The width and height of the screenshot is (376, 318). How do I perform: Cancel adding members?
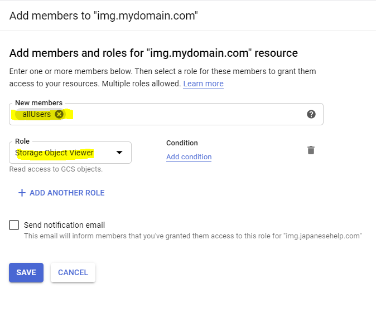pos(73,272)
